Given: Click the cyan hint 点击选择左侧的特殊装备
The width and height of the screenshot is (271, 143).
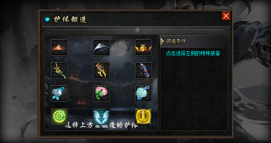Looking at the screenshot, I should tap(193, 54).
